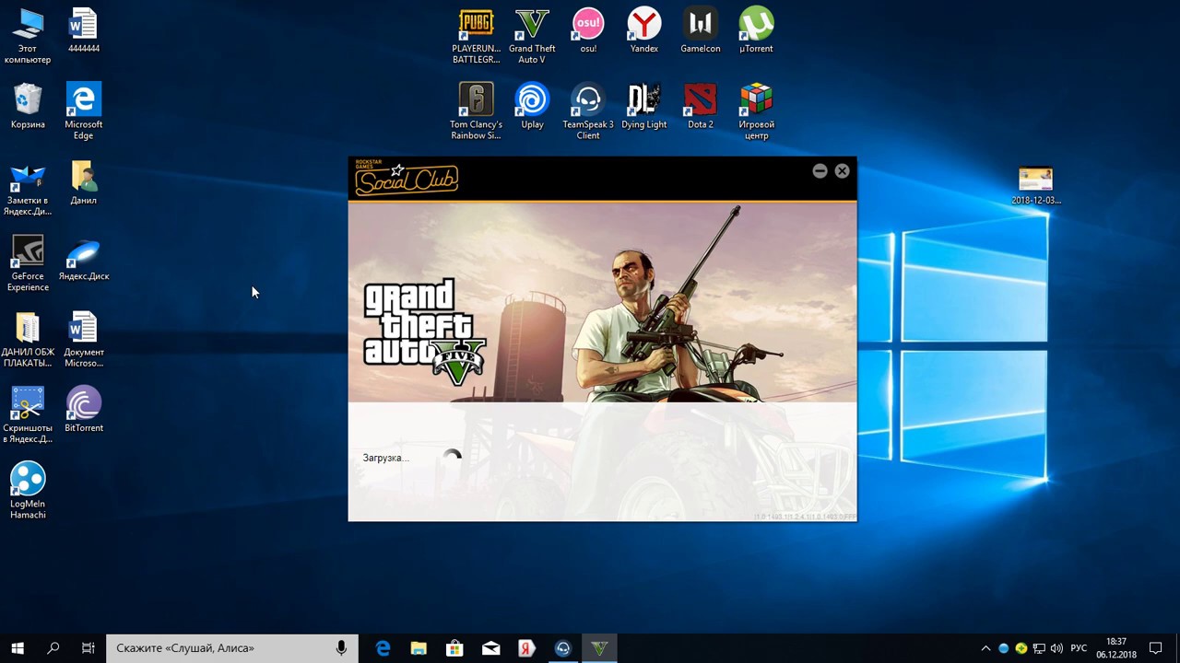The width and height of the screenshot is (1180, 663).
Task: Open Документ Microsoft Word file
Action: pos(84,340)
